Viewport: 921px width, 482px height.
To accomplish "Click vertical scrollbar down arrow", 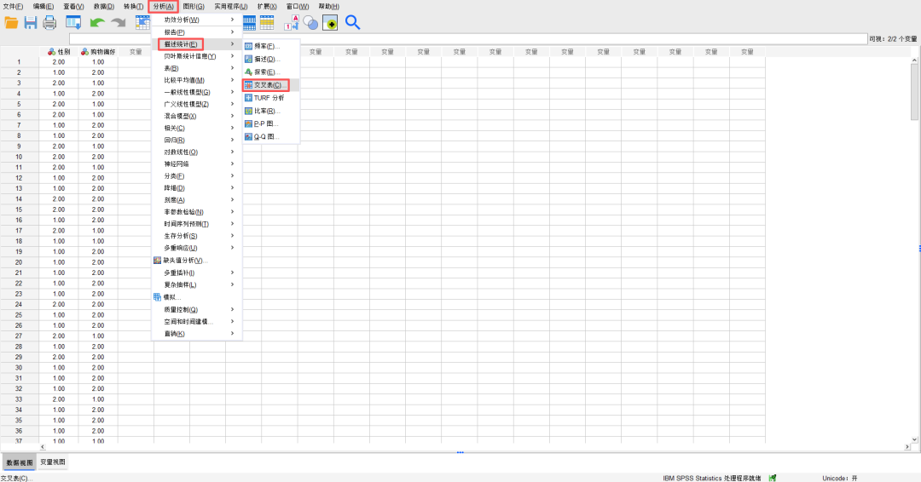I will pyautogui.click(x=914, y=439).
